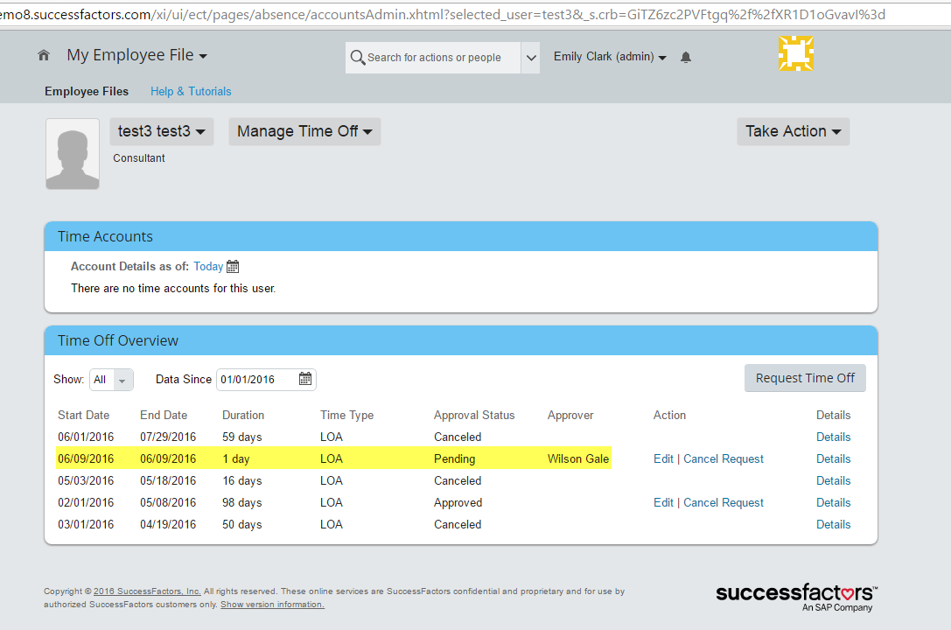Viewport: 951px width, 630px height.
Task: Open calendar icon next to Today
Action: click(x=233, y=266)
